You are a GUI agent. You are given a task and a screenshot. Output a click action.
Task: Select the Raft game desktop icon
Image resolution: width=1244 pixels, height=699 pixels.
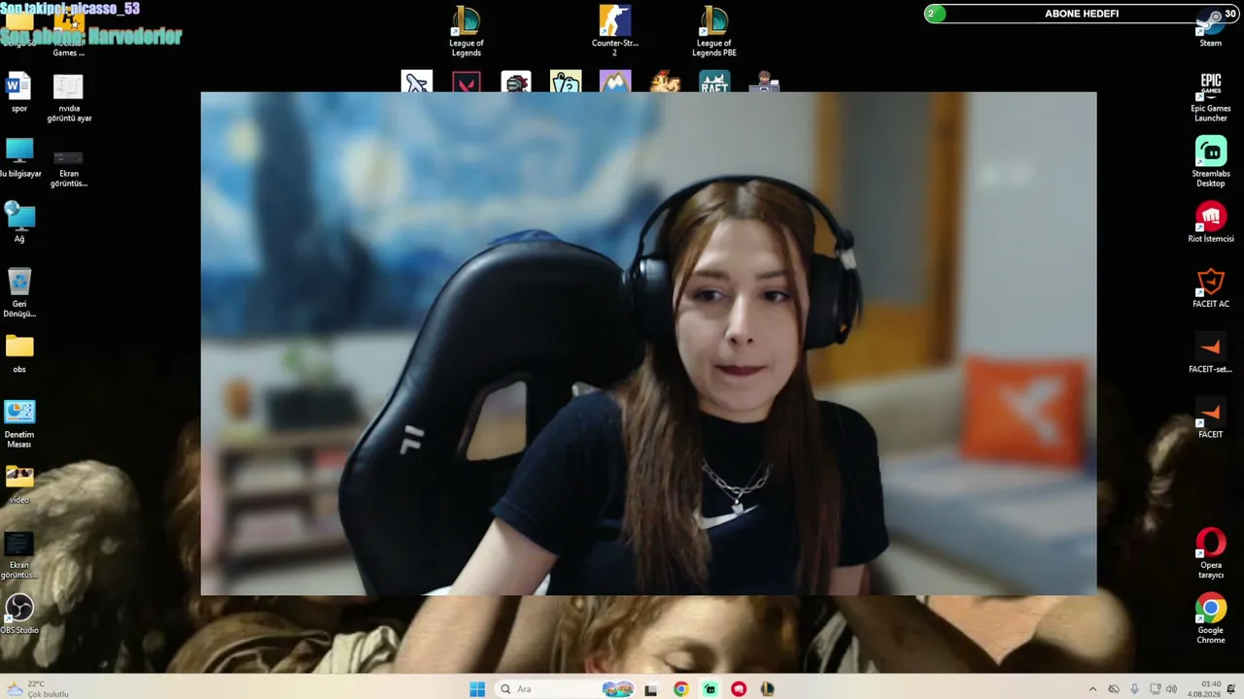coord(714,82)
